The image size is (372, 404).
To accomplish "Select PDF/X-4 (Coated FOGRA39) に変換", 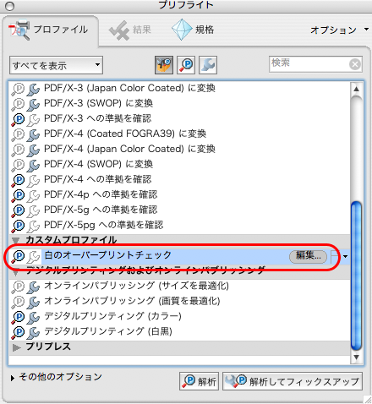I will [180, 134].
